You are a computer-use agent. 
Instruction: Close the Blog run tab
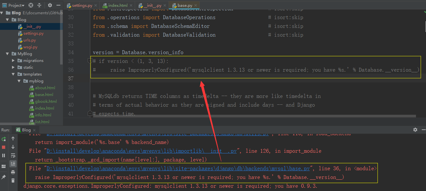click(34, 130)
